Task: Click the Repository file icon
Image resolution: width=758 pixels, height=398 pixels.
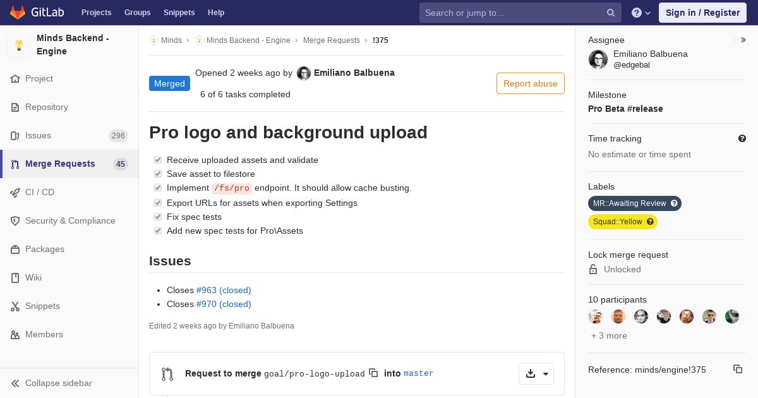Action: tap(15, 107)
